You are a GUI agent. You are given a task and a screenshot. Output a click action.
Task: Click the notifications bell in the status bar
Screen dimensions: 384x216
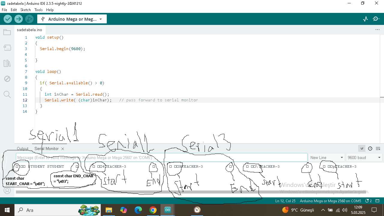pyautogui.click(x=367, y=201)
